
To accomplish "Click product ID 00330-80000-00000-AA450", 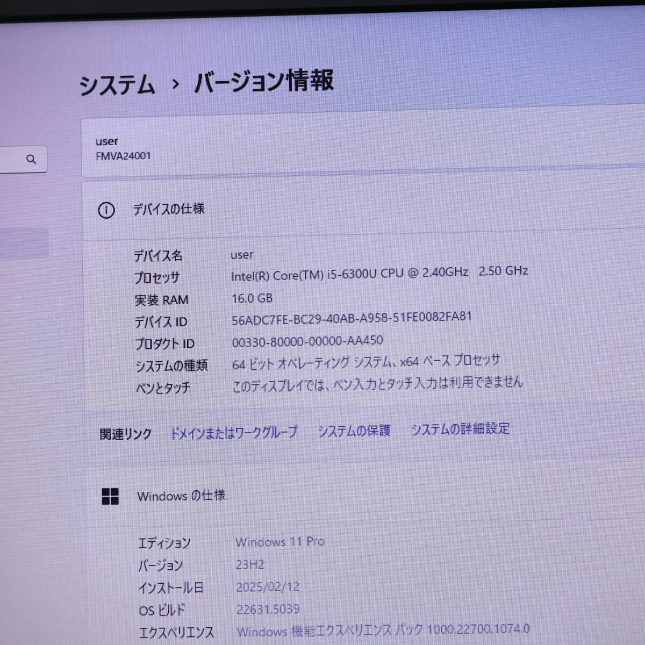I will pos(307,341).
